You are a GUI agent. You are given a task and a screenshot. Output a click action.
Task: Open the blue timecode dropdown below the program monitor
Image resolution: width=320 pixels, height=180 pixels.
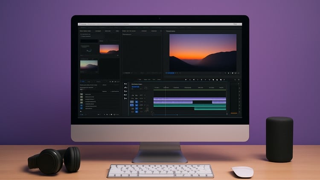coord(172,73)
